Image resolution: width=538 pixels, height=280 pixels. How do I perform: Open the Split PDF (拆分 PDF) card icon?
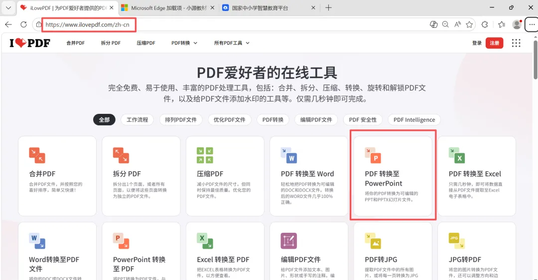(121, 155)
